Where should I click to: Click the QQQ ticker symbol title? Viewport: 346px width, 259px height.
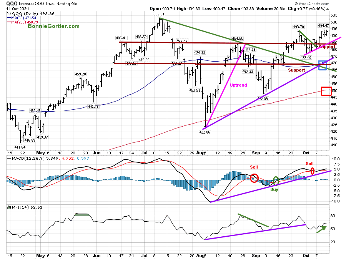[x=12, y=3]
